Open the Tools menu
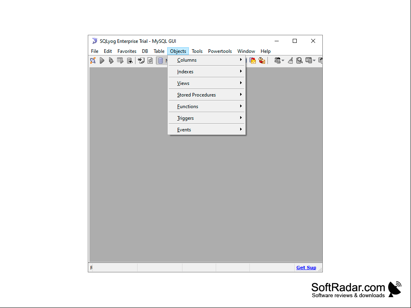Image resolution: width=411 pixels, height=308 pixels. coord(197,51)
